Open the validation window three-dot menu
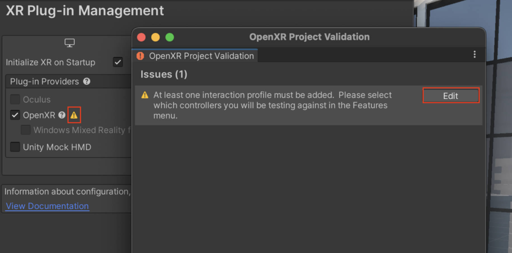 click(x=475, y=55)
